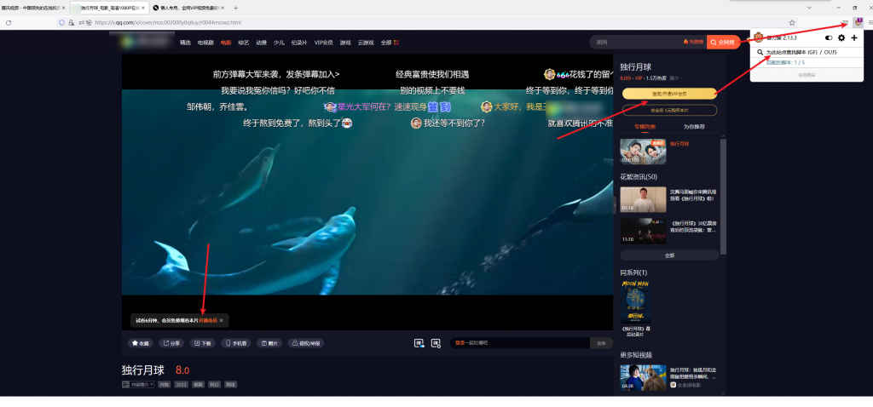This screenshot has height=407, width=873.
Task: Reload the page with the browser refresh icon
Action: [9, 23]
